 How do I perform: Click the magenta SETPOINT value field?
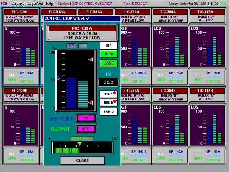(x=86, y=118)
